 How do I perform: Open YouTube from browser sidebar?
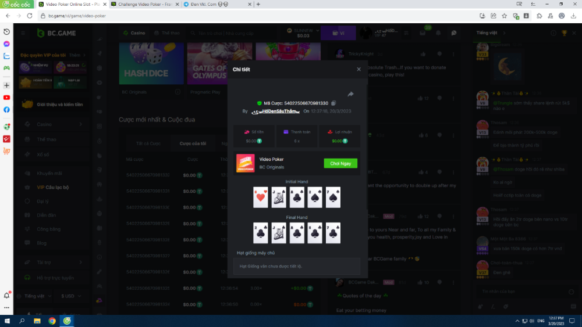point(6,98)
